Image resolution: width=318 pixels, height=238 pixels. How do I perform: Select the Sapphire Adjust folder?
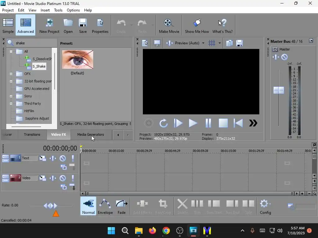(x=37, y=118)
